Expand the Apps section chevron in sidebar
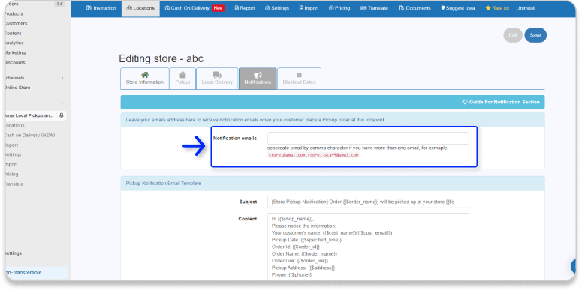 [x=62, y=103]
